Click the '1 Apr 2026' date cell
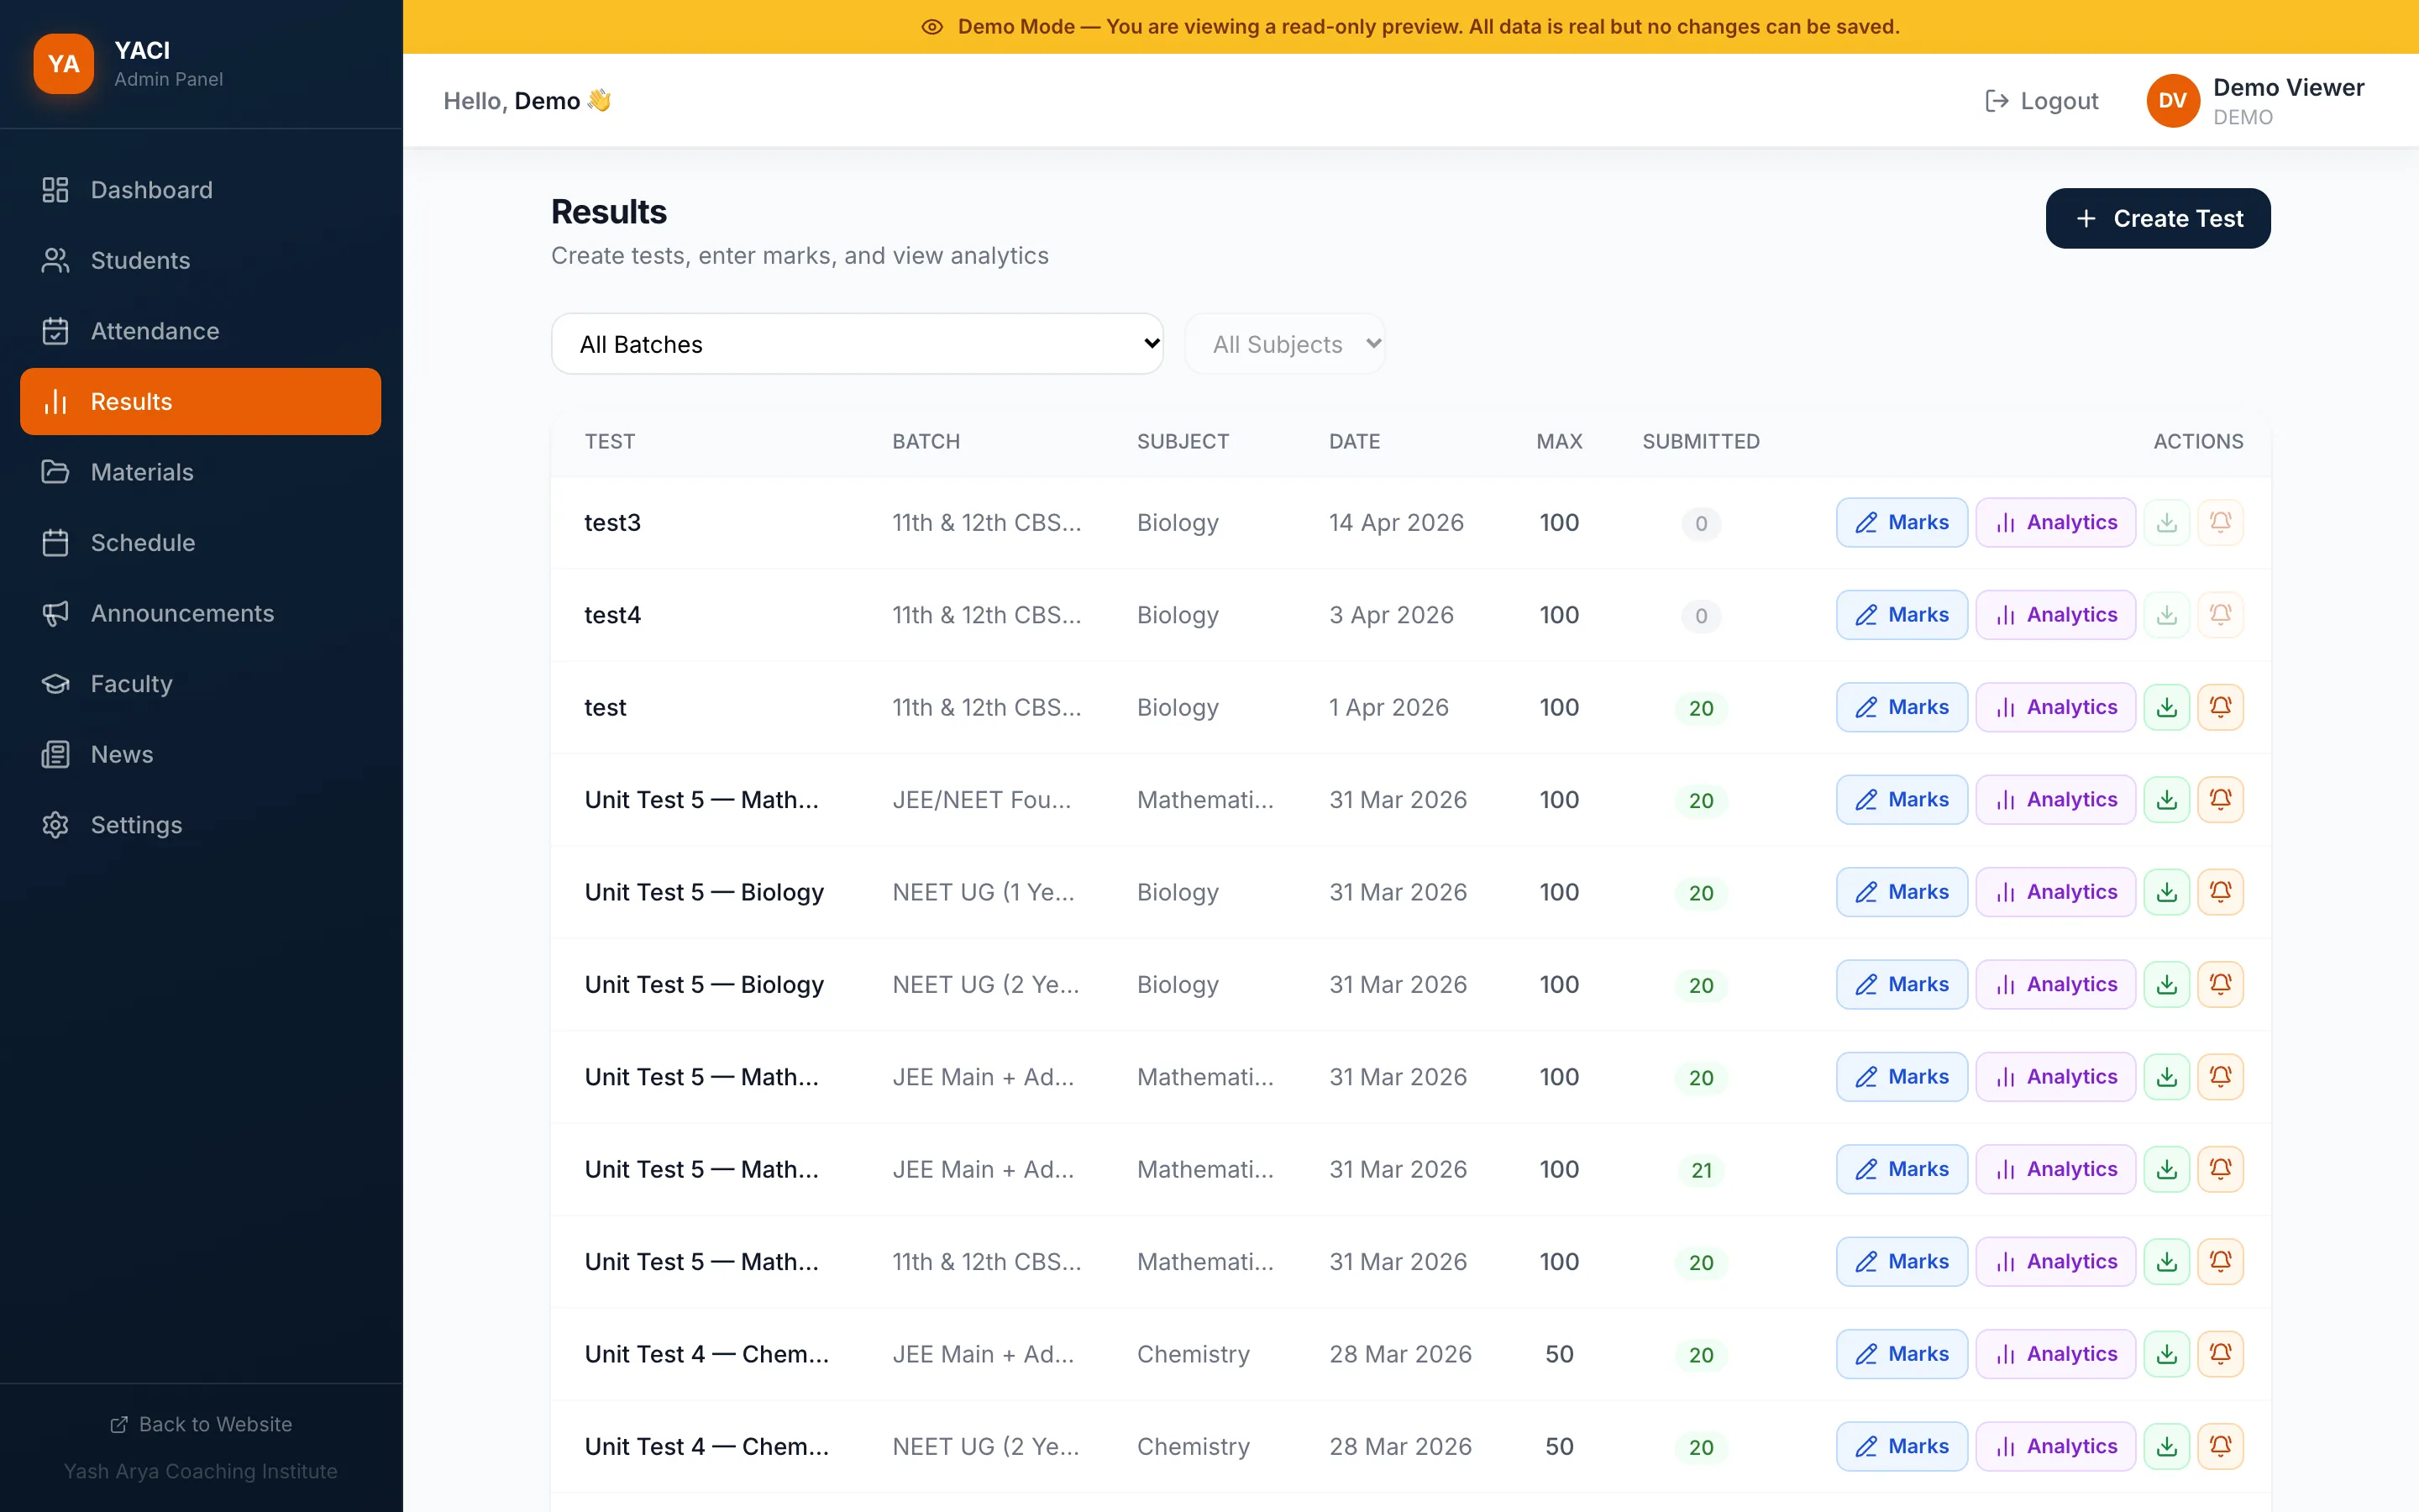 click(1388, 707)
